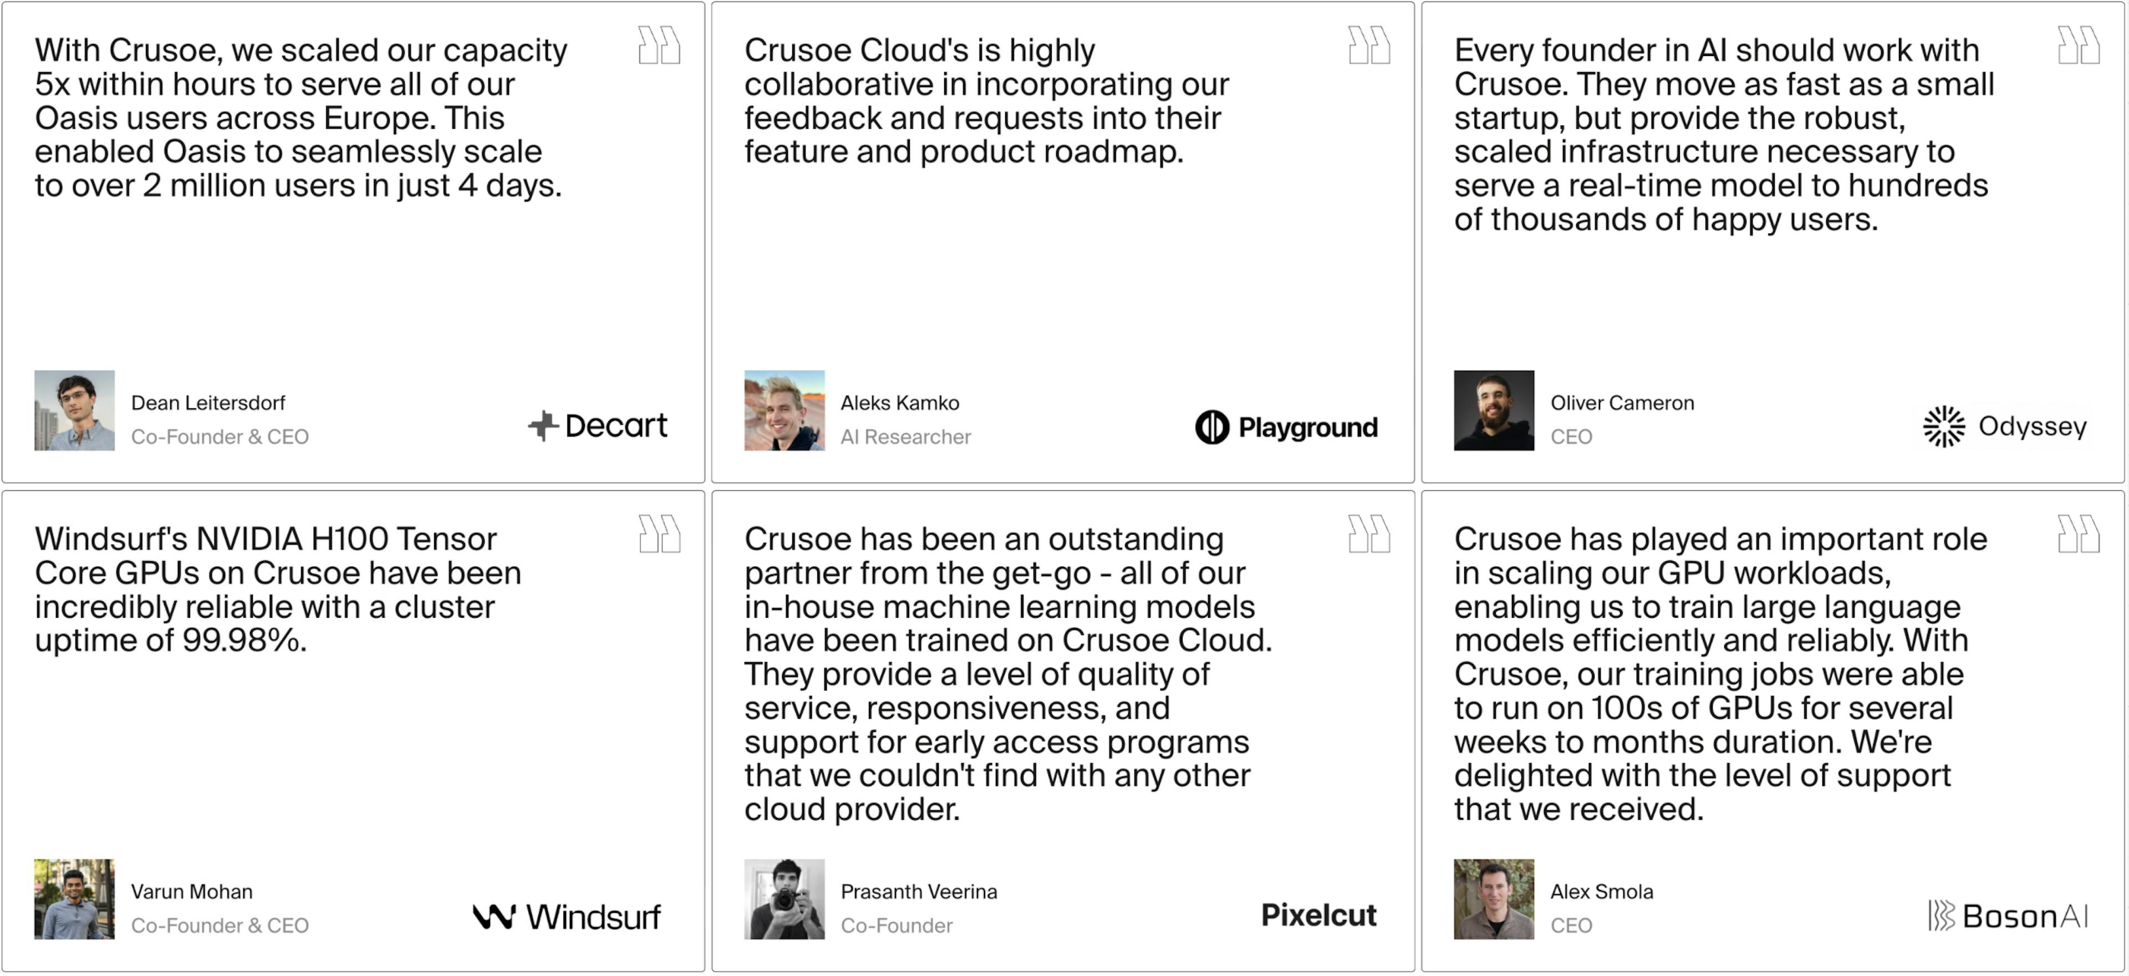Click the name Prasanth Veerina
The image size is (2129, 976).
[x=918, y=892]
